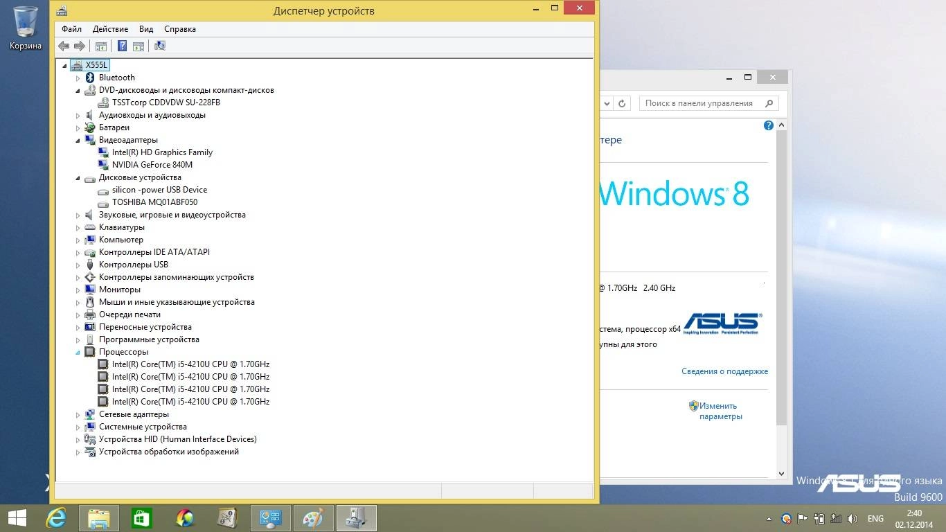Viewport: 946px width, 532px height.
Task: Scan for hardware changes toolbar icon
Action: 160,46
